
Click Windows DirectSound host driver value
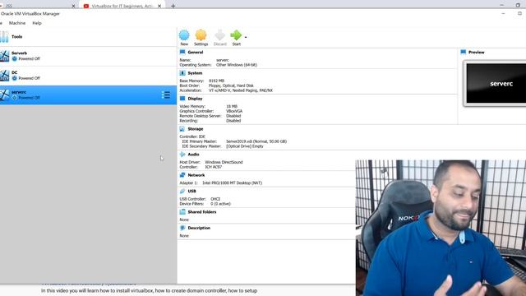point(224,162)
